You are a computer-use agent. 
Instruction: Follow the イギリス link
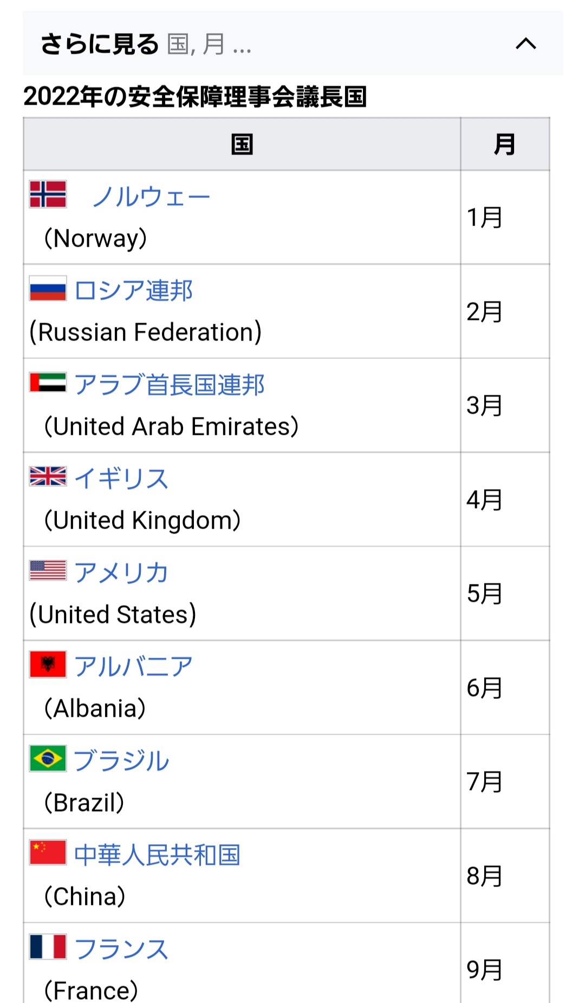[121, 479]
